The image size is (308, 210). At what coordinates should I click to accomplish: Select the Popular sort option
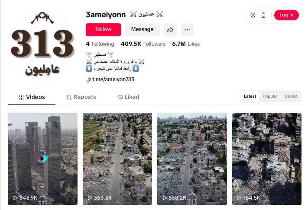point(270,96)
